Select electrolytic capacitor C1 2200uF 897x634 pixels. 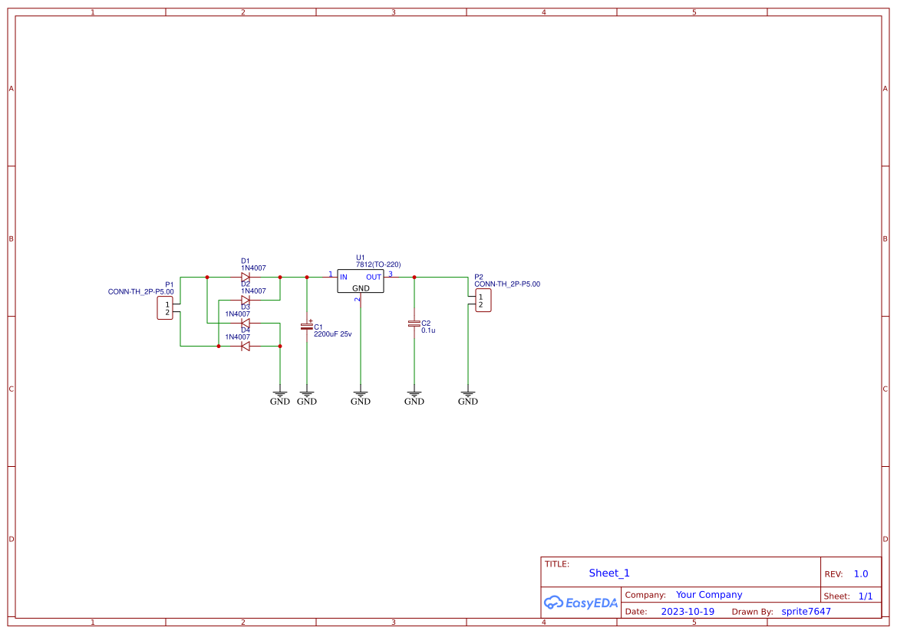click(x=306, y=328)
